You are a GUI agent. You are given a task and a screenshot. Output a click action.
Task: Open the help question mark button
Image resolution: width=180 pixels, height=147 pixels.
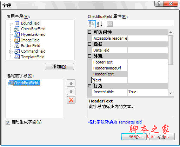[159, 4]
